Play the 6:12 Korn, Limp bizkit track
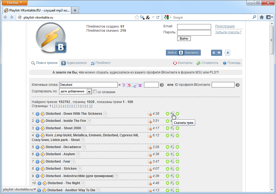Viewport: 276px width, 194px height. (167, 136)
